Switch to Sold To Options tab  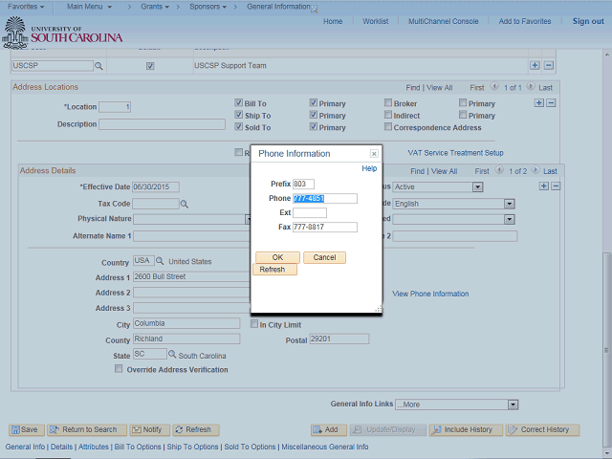(x=250, y=447)
